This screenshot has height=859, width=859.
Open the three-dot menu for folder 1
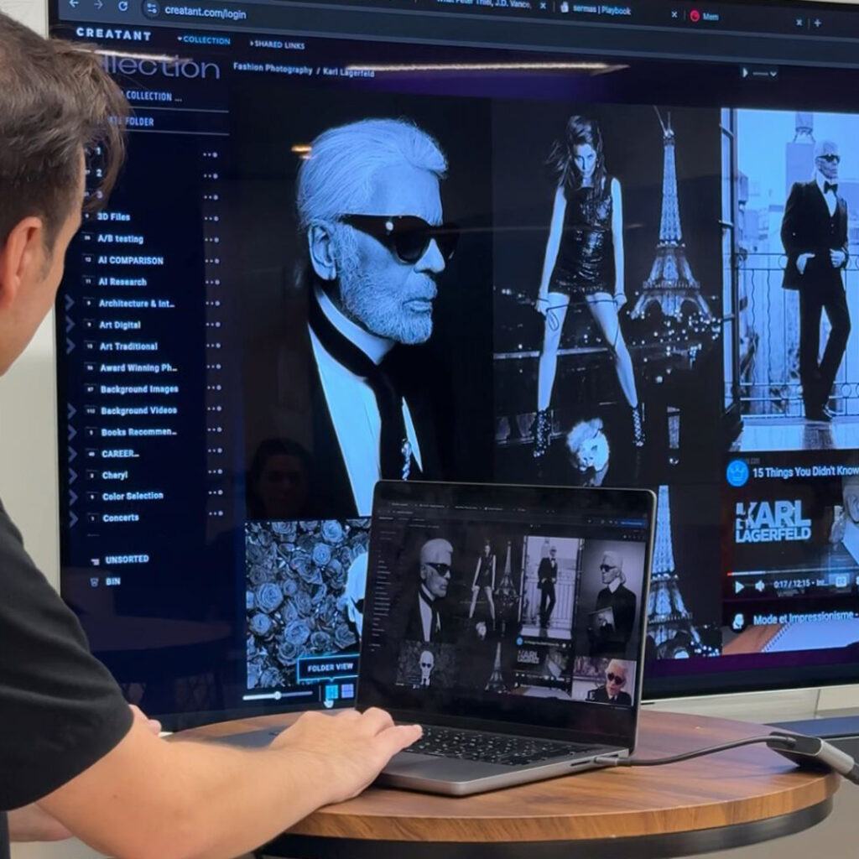pos(210,154)
